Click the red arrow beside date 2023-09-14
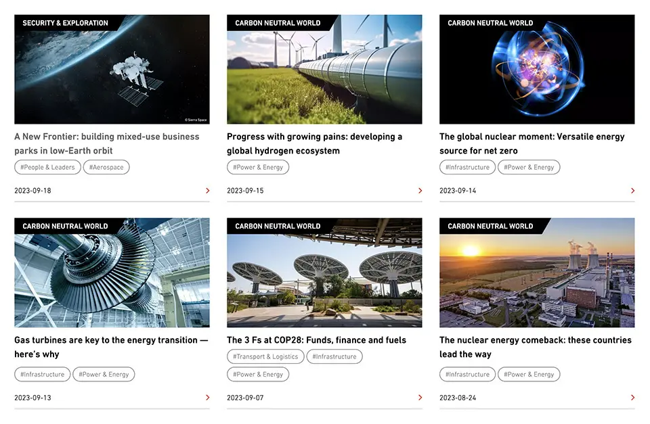The image size is (650, 424). coord(632,191)
